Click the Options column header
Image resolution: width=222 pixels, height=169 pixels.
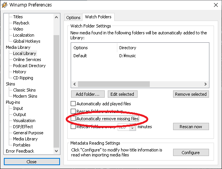tap(81, 48)
